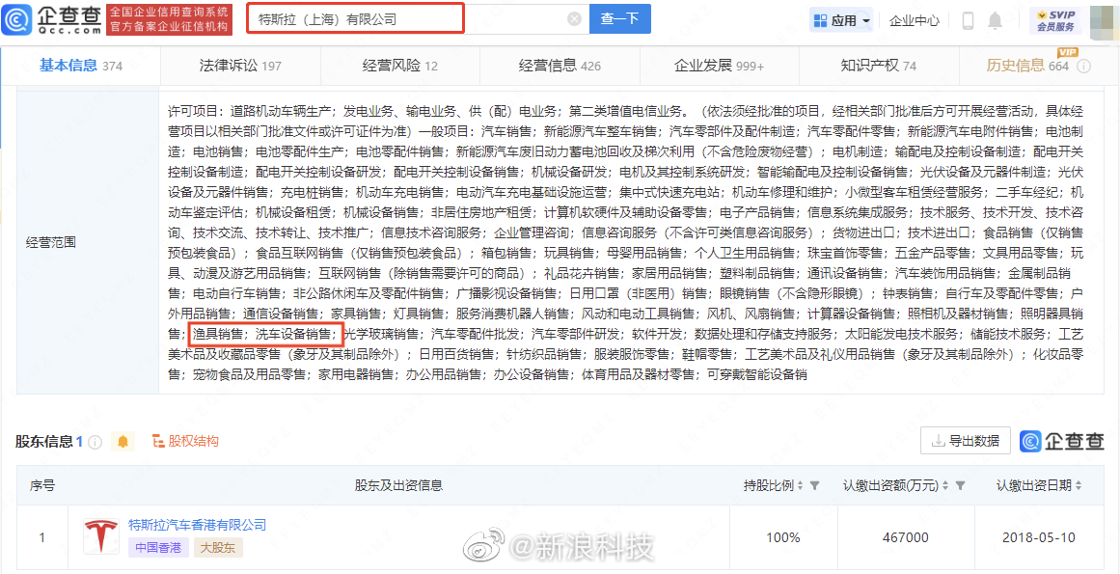Click the 导出数据 button
This screenshot has width=1120, height=574.
(x=966, y=441)
